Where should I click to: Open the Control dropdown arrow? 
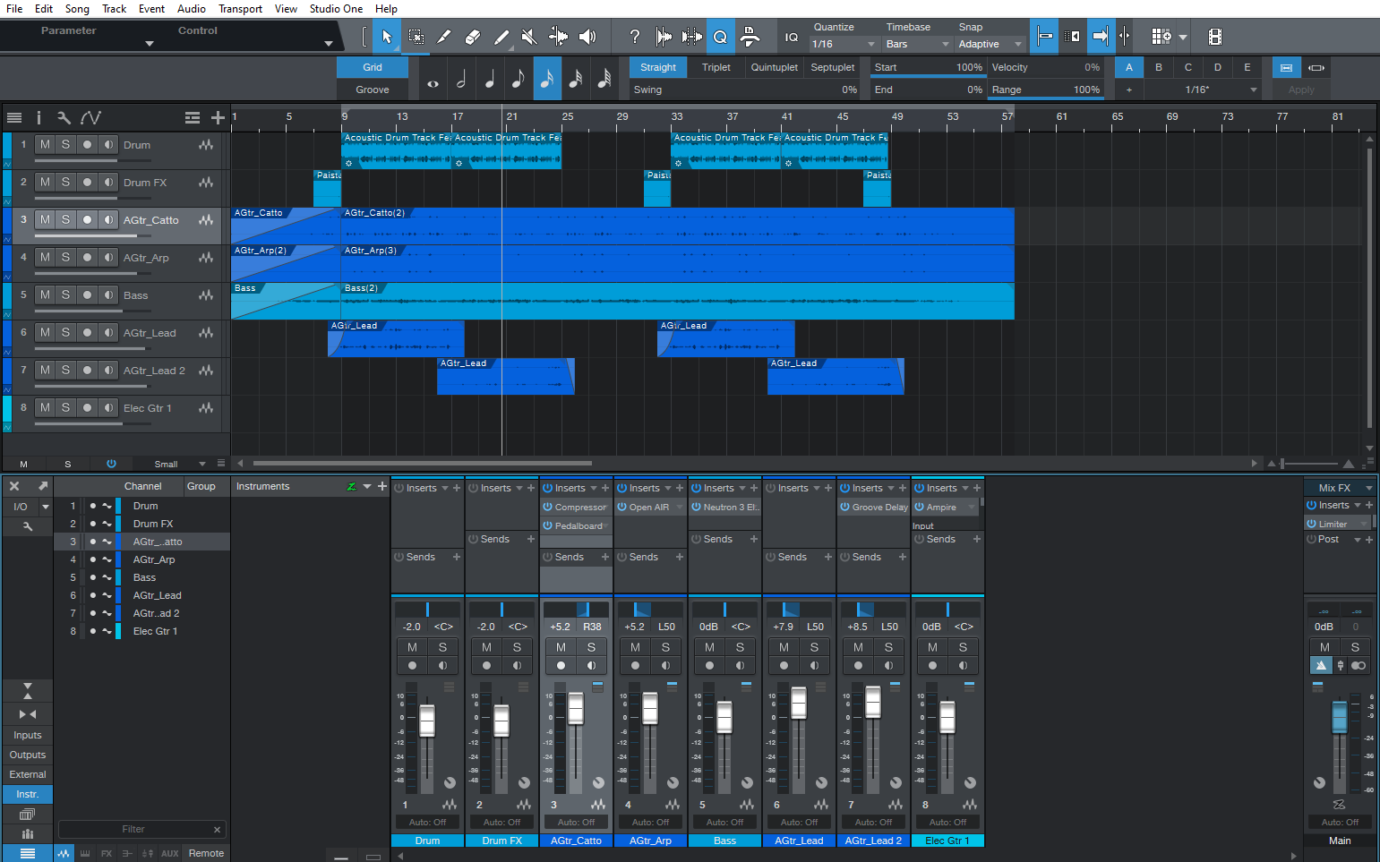click(329, 43)
